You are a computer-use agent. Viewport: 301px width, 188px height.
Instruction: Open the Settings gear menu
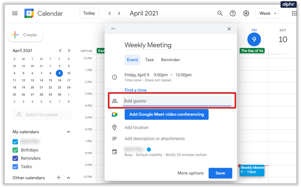[246, 13]
